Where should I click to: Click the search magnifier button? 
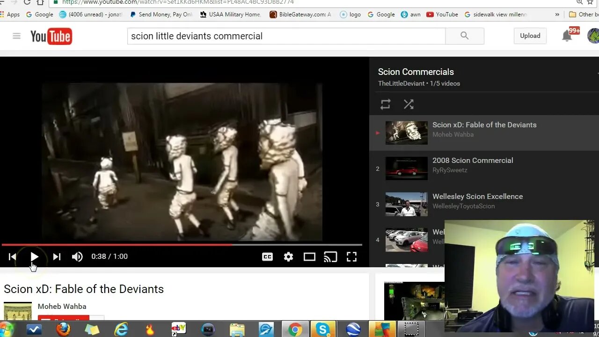[464, 36]
